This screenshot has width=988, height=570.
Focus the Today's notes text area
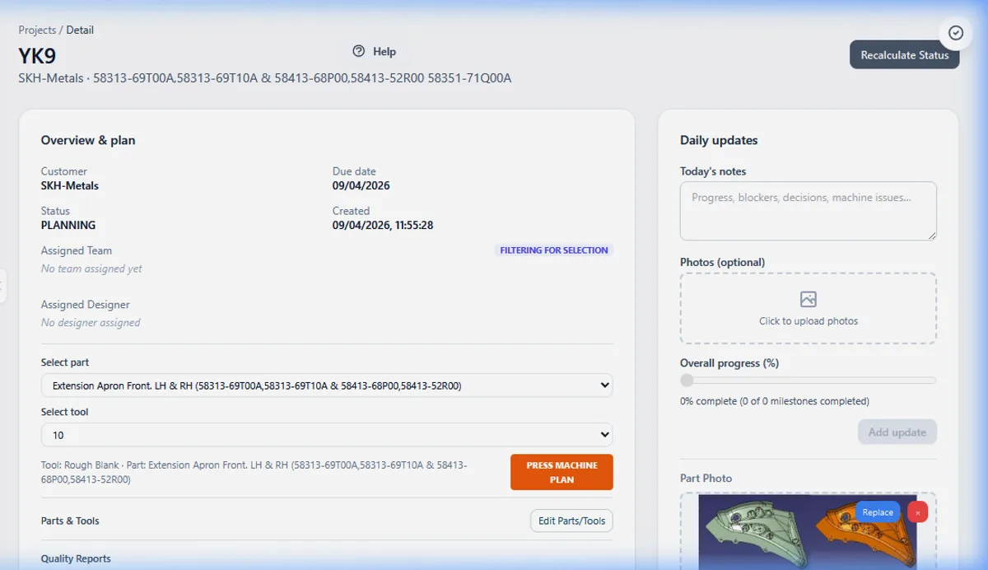[809, 211]
